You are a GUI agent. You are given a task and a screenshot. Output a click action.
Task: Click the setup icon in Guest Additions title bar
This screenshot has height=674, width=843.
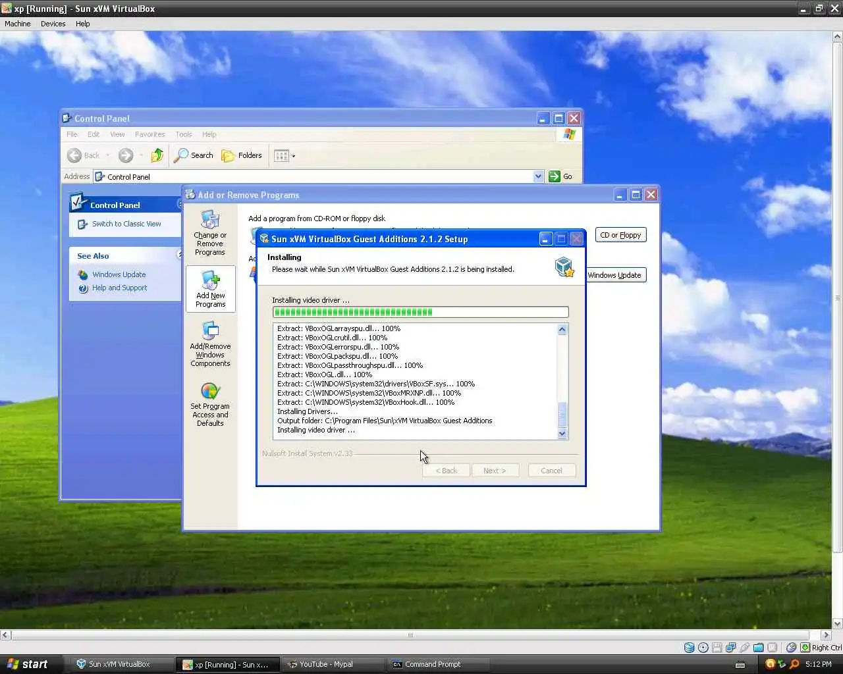tap(264, 239)
